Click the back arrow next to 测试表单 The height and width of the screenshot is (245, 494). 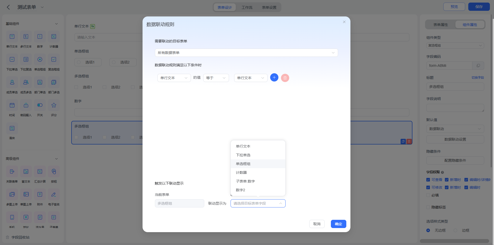coord(8,7)
